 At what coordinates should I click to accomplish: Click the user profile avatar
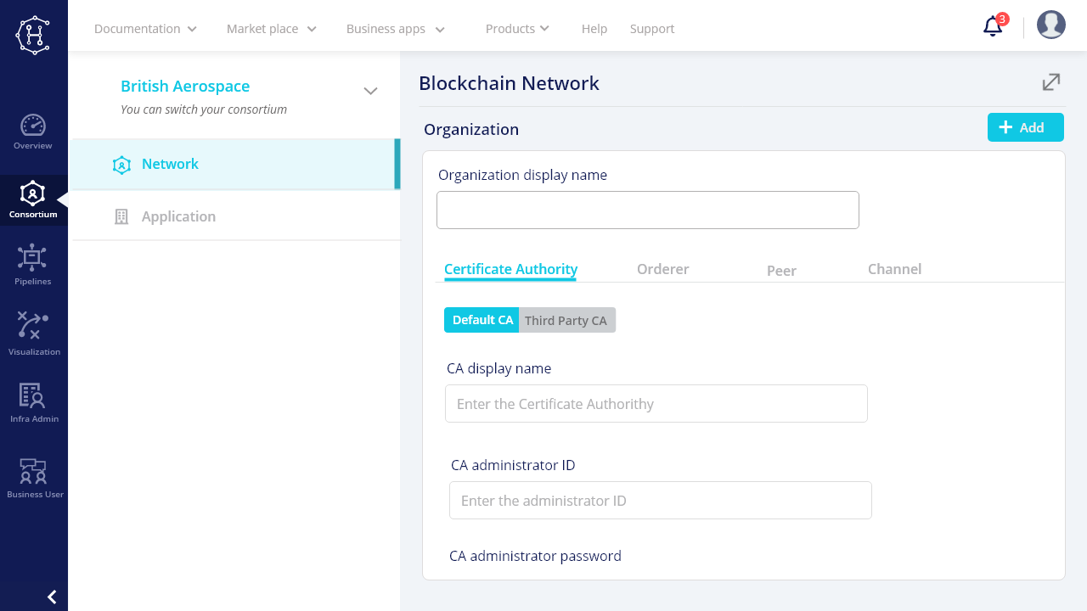click(x=1050, y=25)
